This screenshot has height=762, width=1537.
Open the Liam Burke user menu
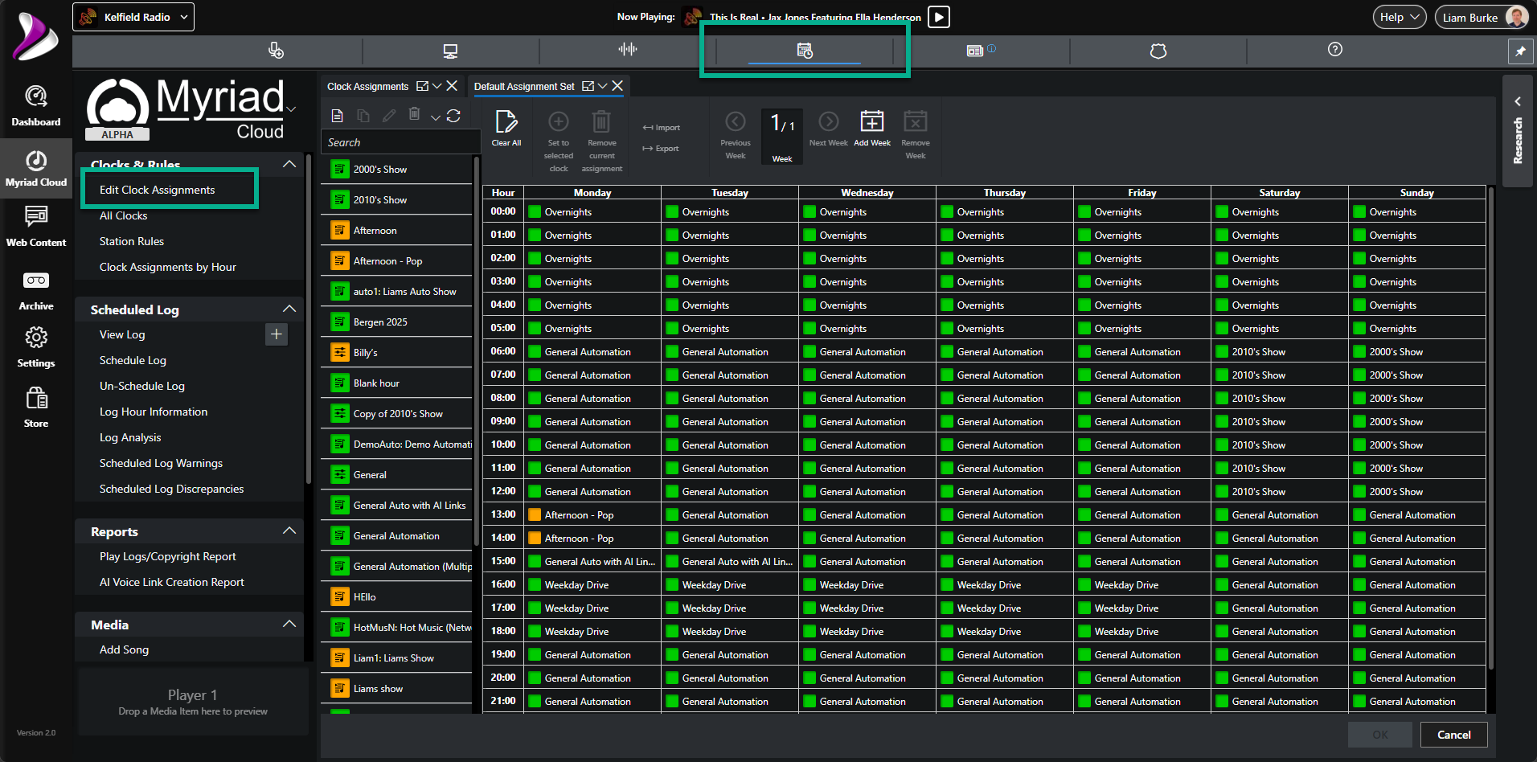pos(1482,17)
